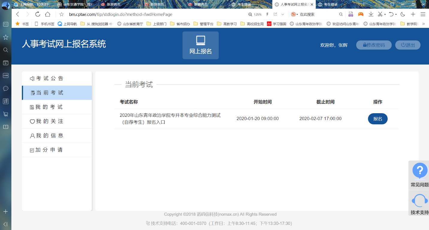Click the 修改密码 button

pyautogui.click(x=374, y=45)
